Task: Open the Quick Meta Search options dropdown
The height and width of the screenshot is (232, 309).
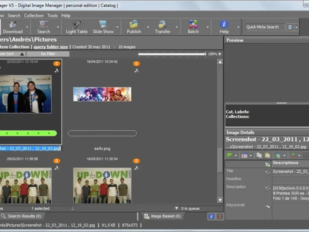Action: pos(296,27)
